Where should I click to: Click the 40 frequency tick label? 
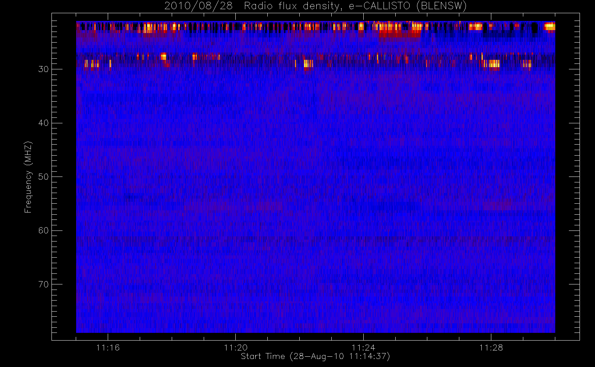(x=43, y=123)
